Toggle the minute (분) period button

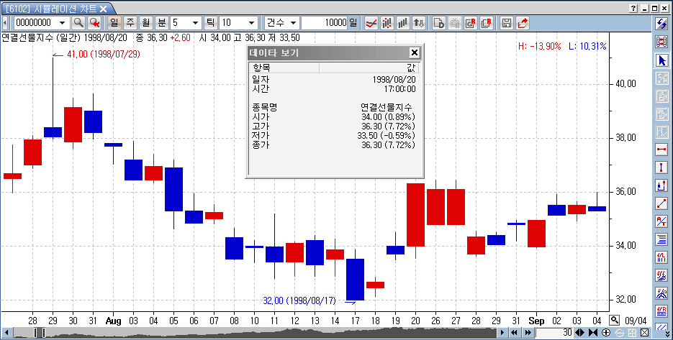pyautogui.click(x=162, y=23)
